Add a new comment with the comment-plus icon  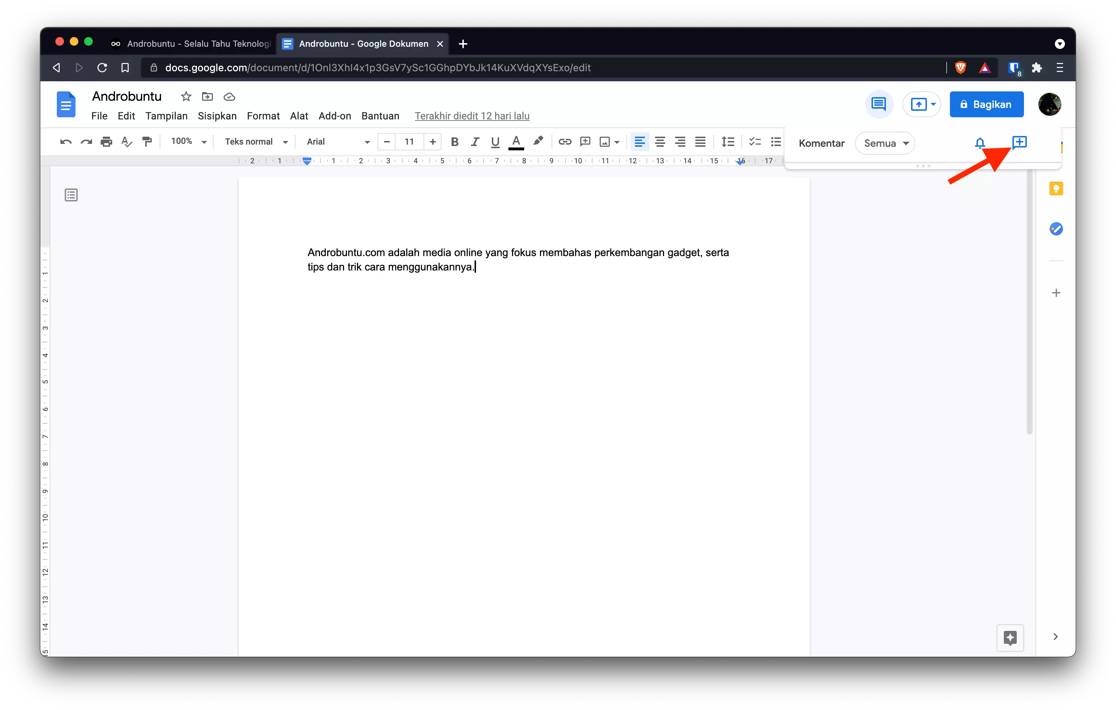[1020, 143]
